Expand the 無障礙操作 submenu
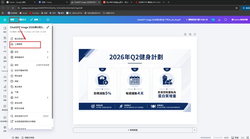The image size is (250, 139). 30,57
